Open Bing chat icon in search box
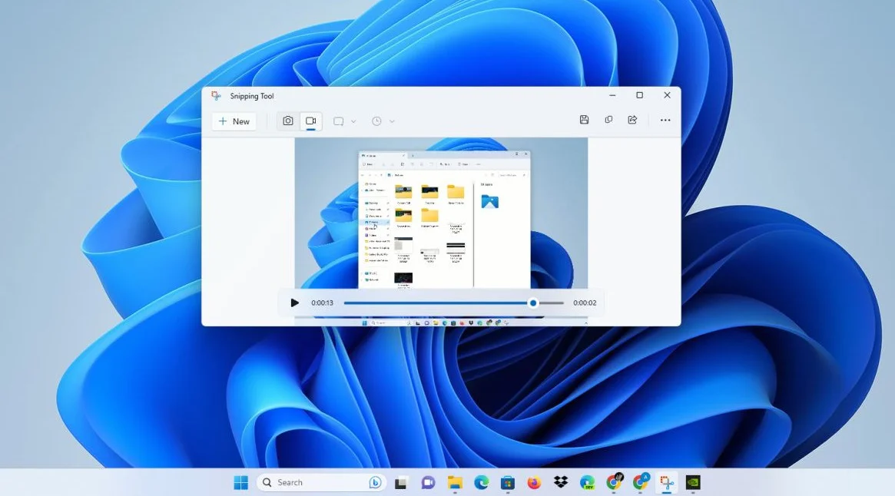This screenshot has width=895, height=496. pos(375,483)
